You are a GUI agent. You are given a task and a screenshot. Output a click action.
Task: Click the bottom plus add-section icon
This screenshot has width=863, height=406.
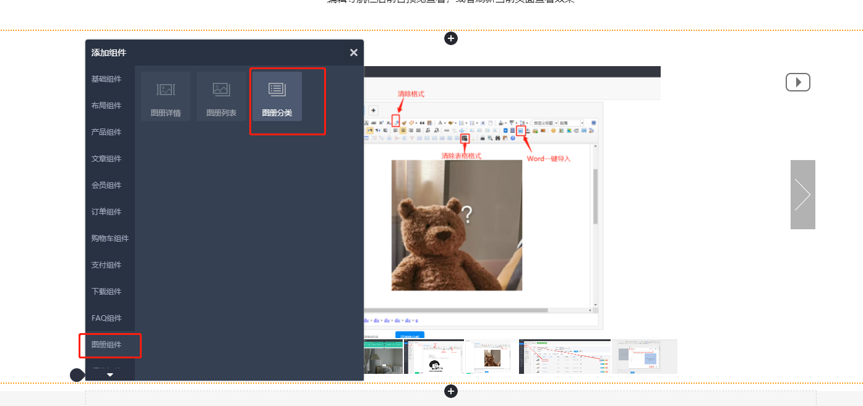[x=451, y=391]
